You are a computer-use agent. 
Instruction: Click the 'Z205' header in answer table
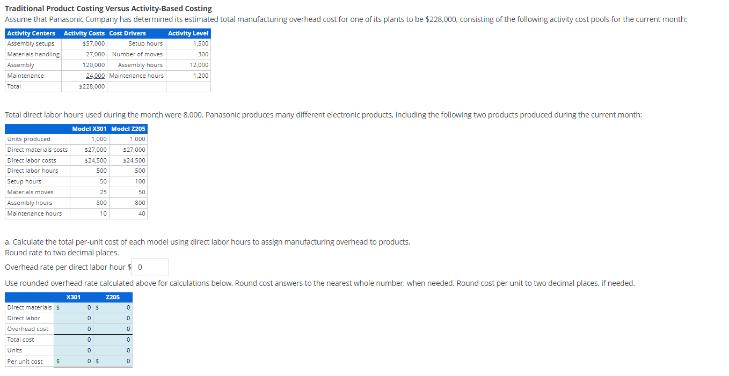[x=113, y=297]
